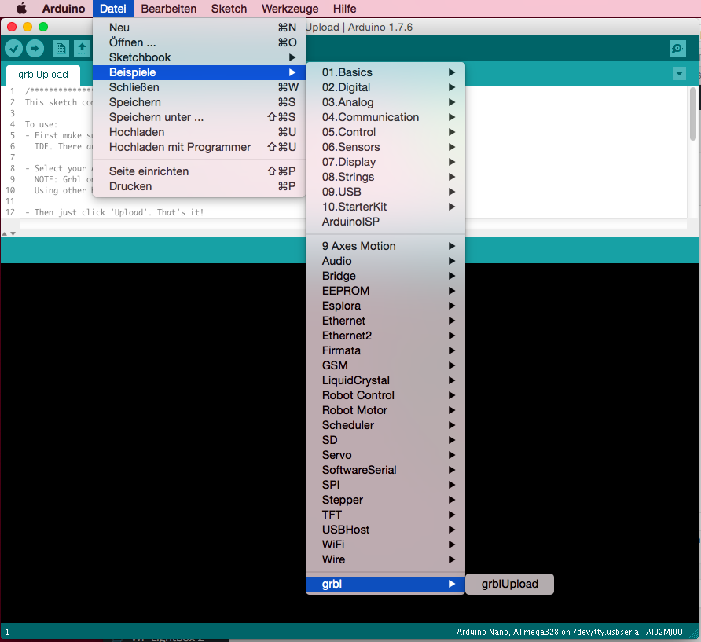This screenshot has height=642, width=701.
Task: Open the Bearbeiten menu
Action: click(168, 9)
